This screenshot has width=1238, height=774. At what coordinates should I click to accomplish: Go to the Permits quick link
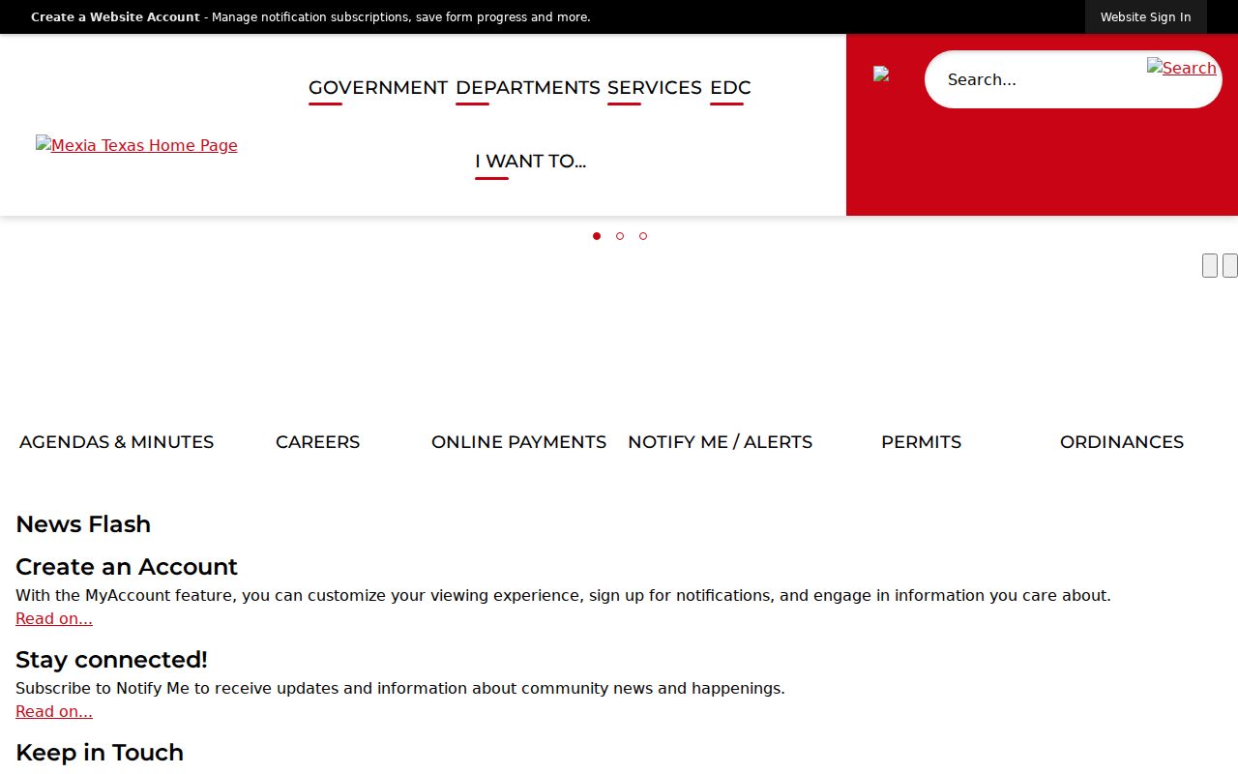(x=921, y=442)
